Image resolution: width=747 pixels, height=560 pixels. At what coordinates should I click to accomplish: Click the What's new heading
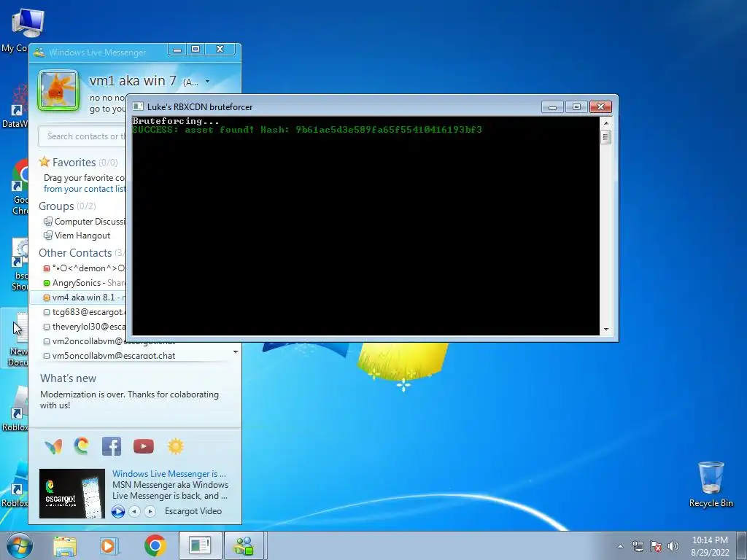[68, 378]
